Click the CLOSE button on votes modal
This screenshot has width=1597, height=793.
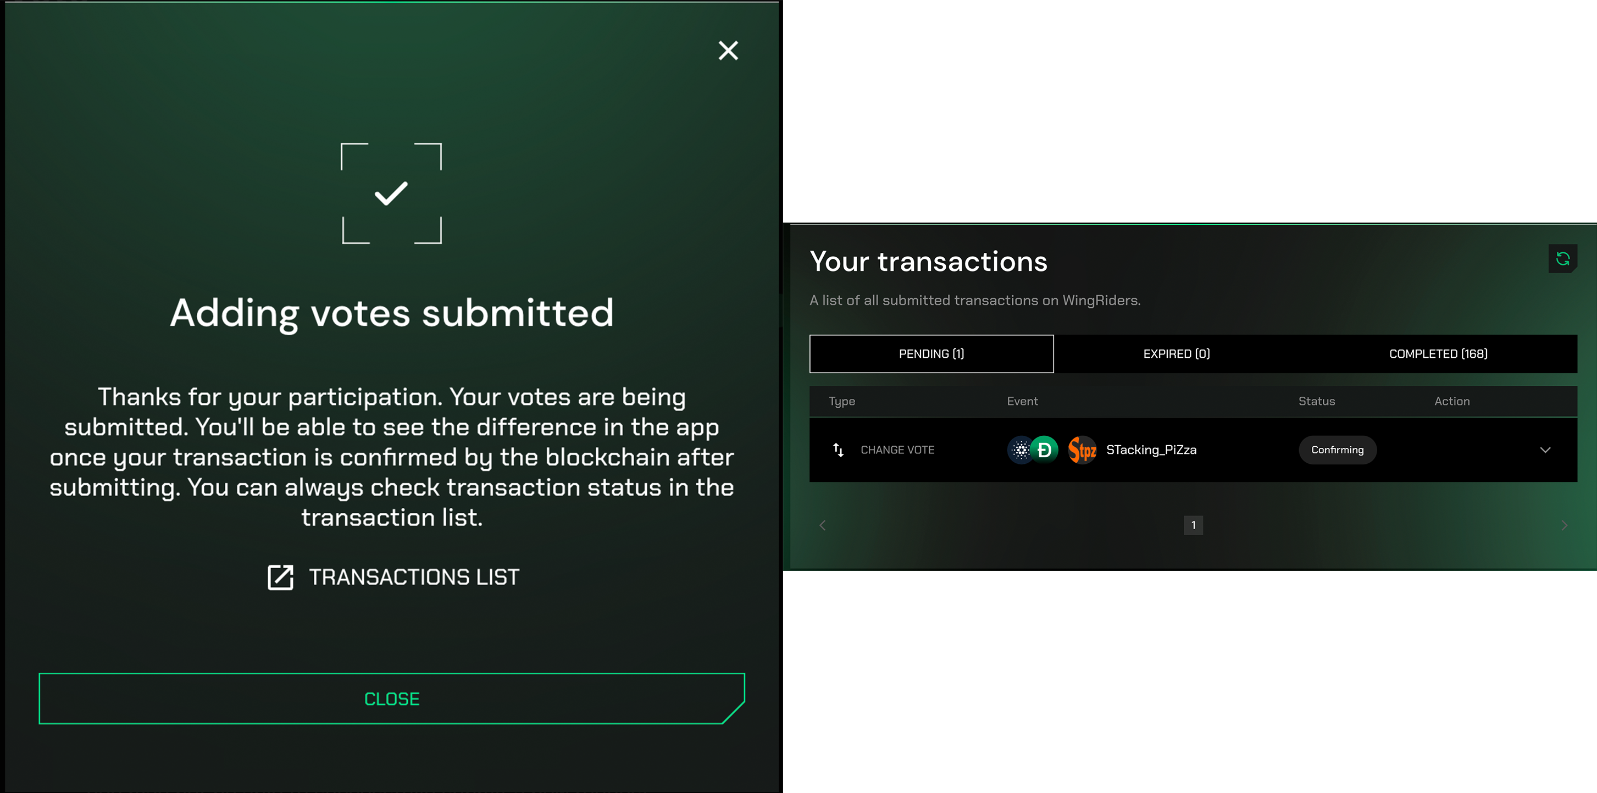point(392,698)
